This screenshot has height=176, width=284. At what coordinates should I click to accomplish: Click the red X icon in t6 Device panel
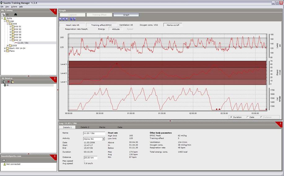(x=8, y=82)
